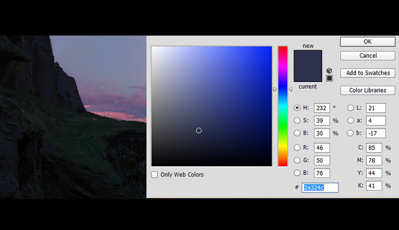Click the C cyan field showing 85
This screenshot has width=399, height=230.
374,148
